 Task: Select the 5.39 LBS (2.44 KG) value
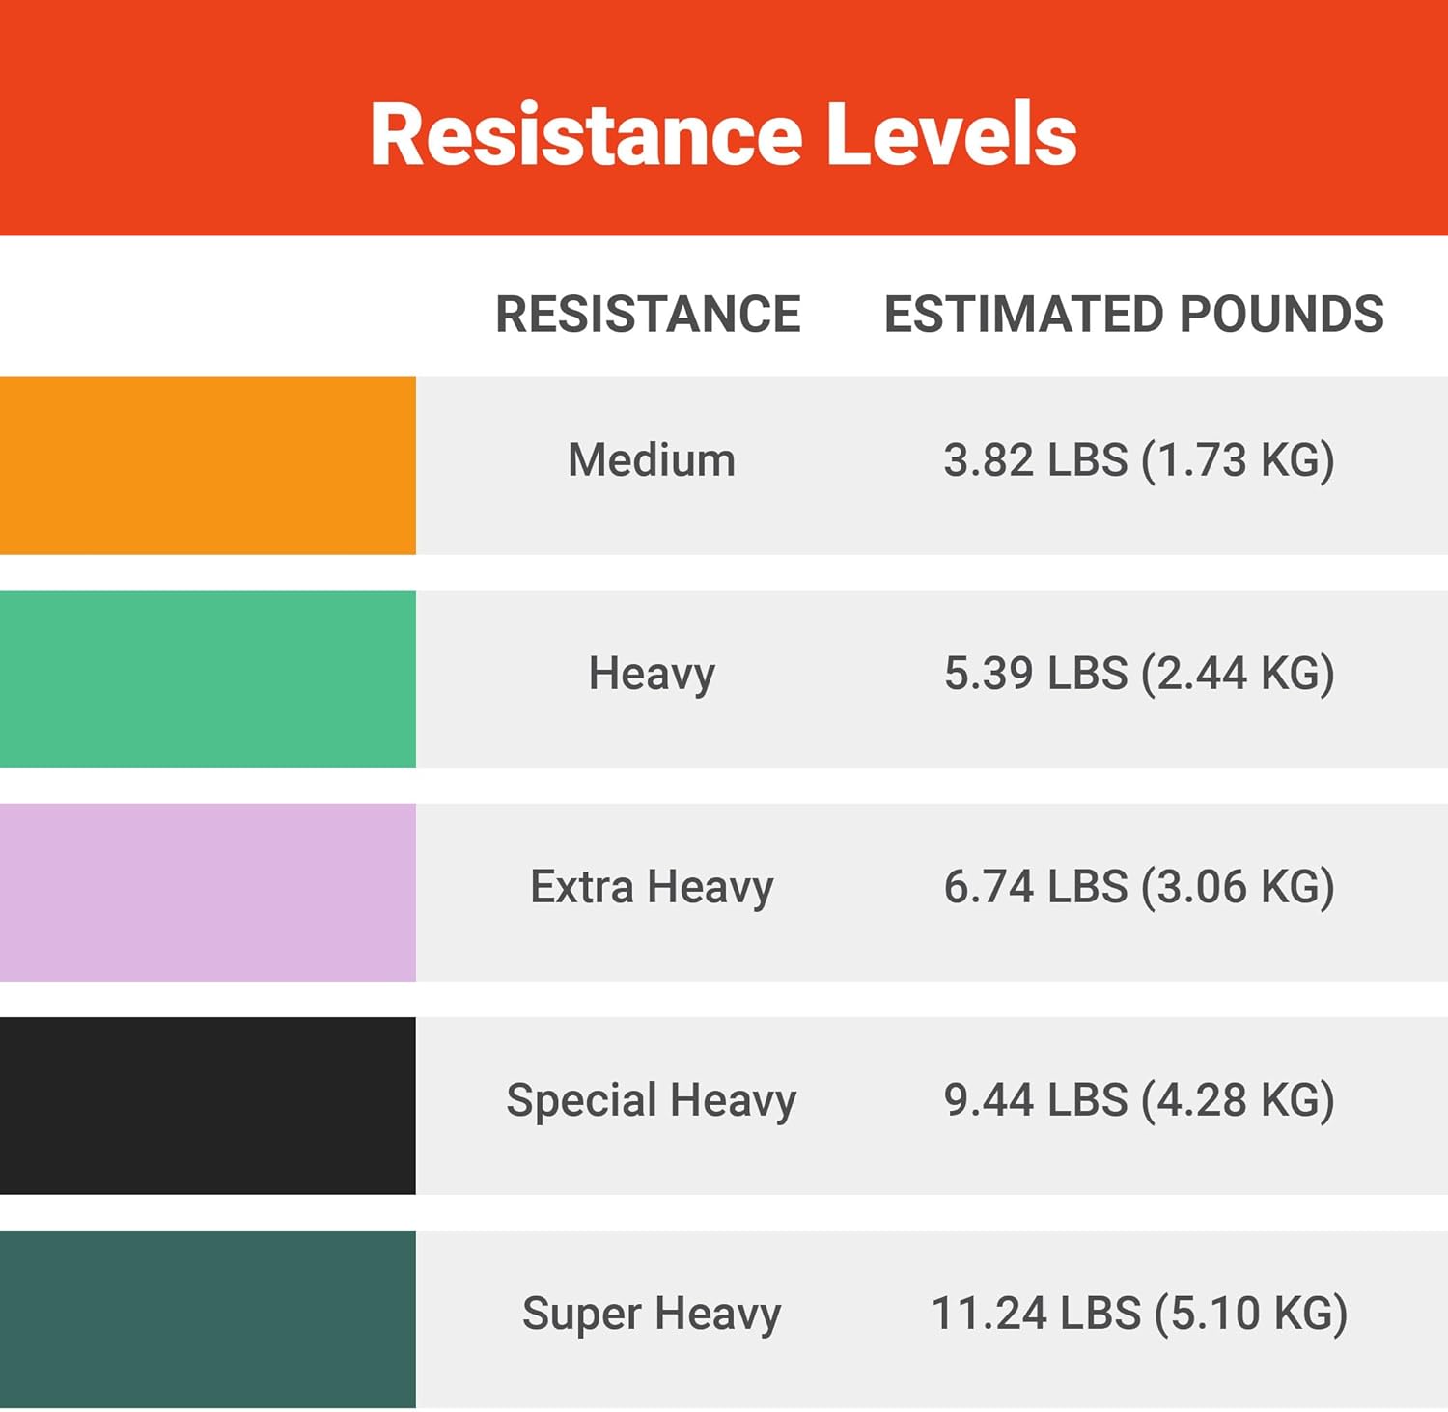[1139, 674]
